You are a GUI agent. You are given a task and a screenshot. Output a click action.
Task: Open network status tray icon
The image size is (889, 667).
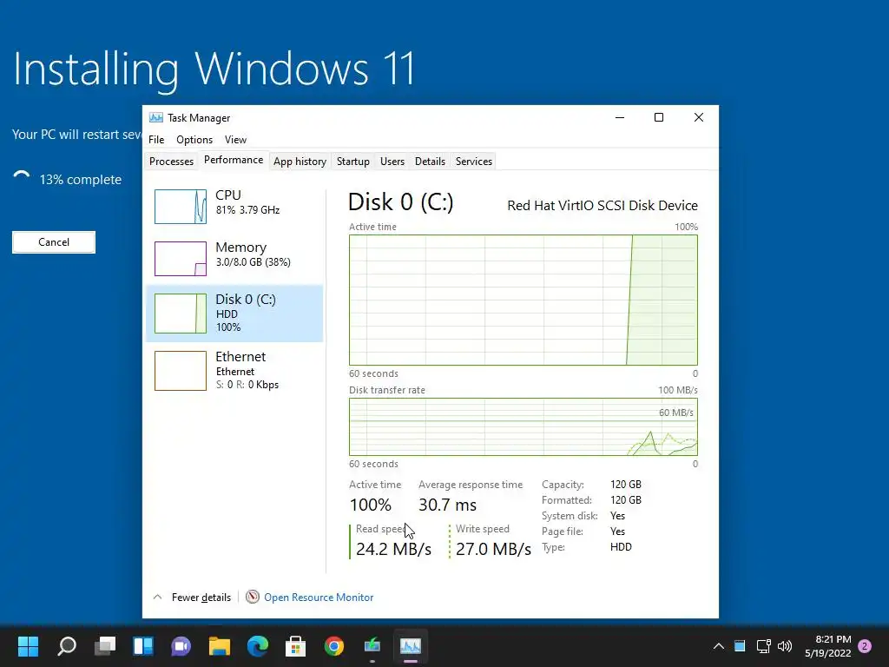[763, 646]
